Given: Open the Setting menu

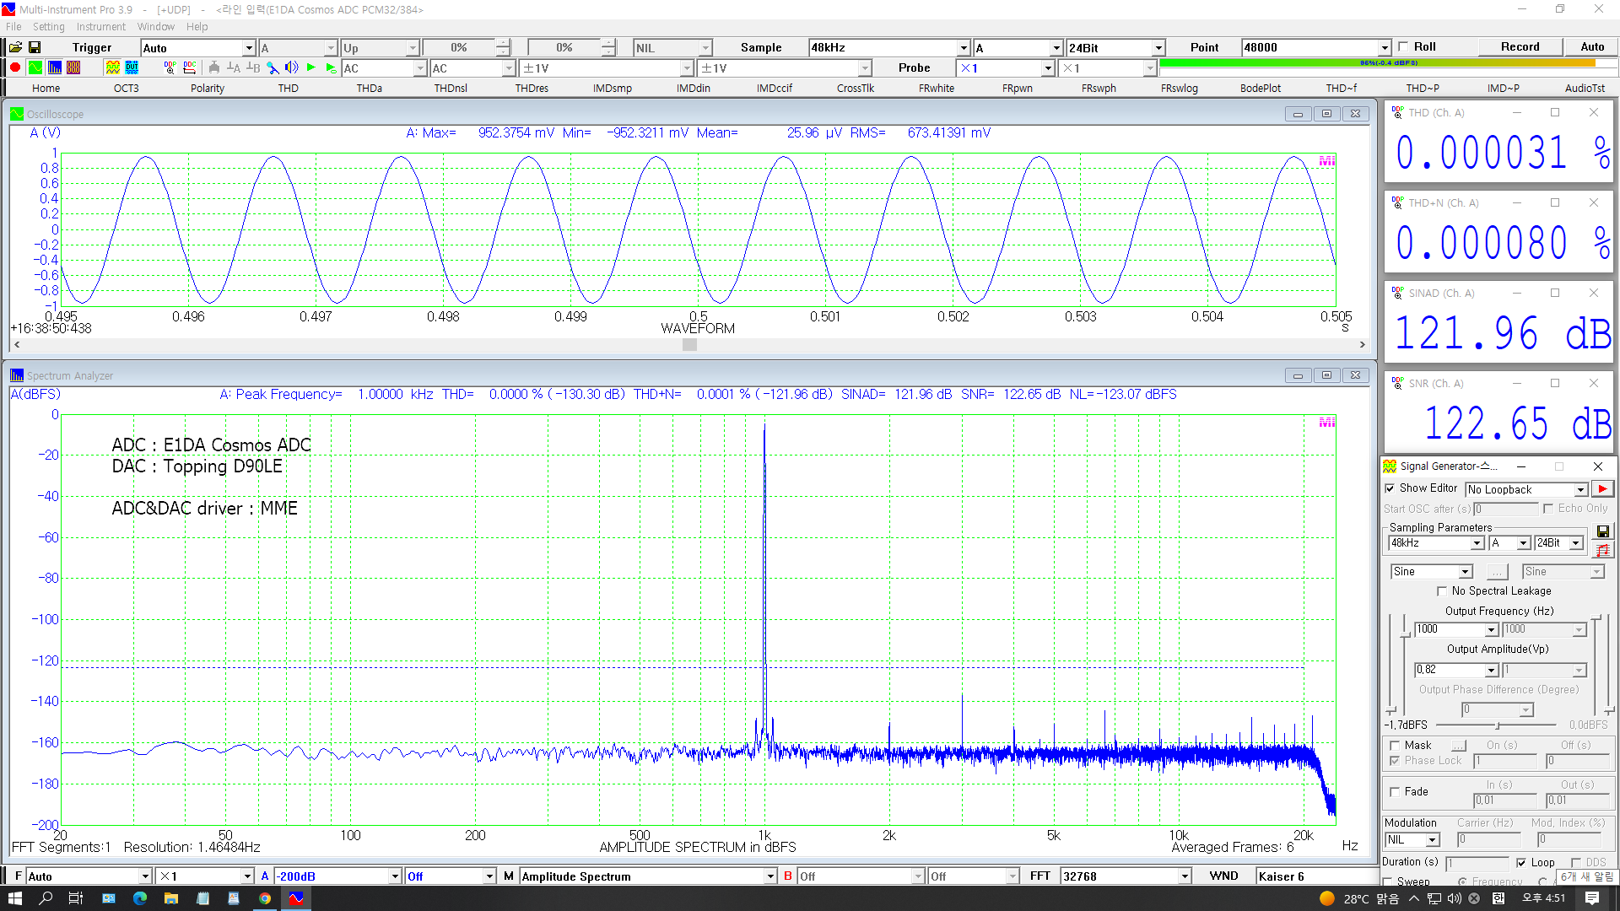Looking at the screenshot, I should pos(49,27).
